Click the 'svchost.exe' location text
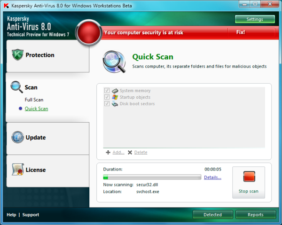Image resolution: width=282 pixels, height=225 pixels. [148, 192]
